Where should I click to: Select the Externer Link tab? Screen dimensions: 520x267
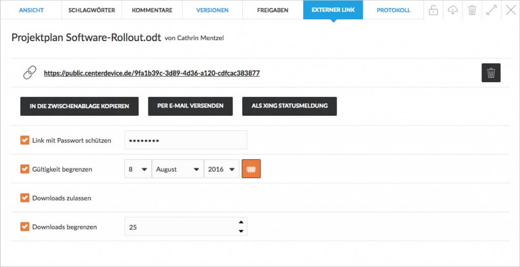(333, 10)
